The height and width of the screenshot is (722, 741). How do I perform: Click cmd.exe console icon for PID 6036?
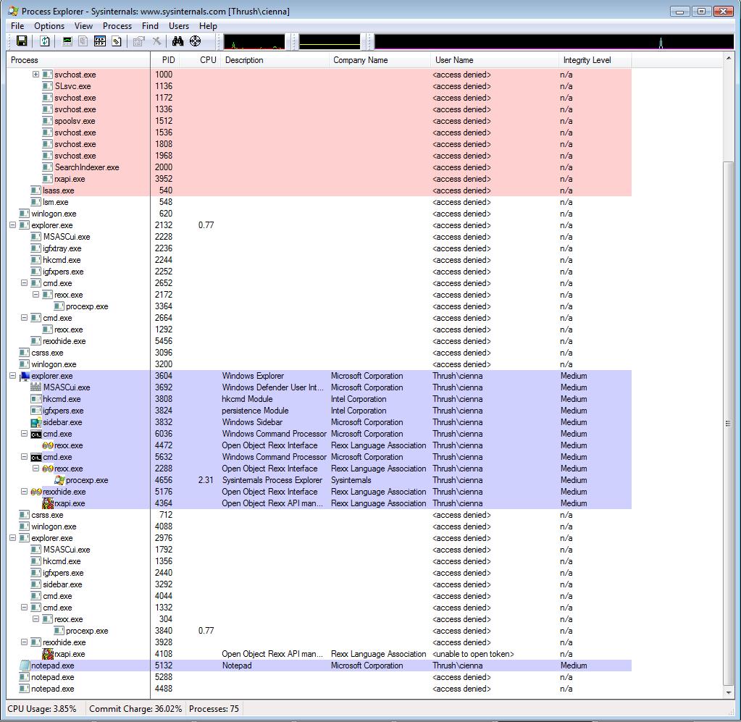coord(36,434)
